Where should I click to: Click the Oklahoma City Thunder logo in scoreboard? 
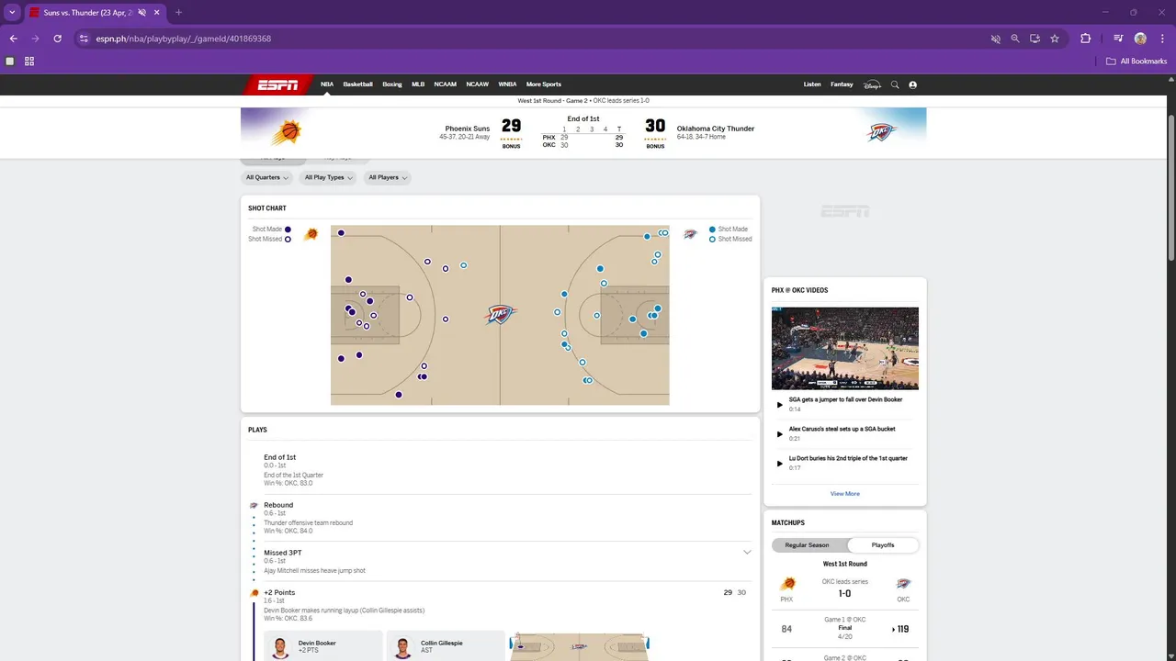pos(881,132)
